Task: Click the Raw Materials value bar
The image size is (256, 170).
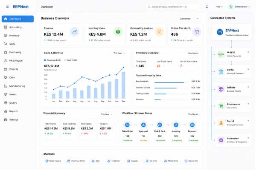Action: [169, 82]
